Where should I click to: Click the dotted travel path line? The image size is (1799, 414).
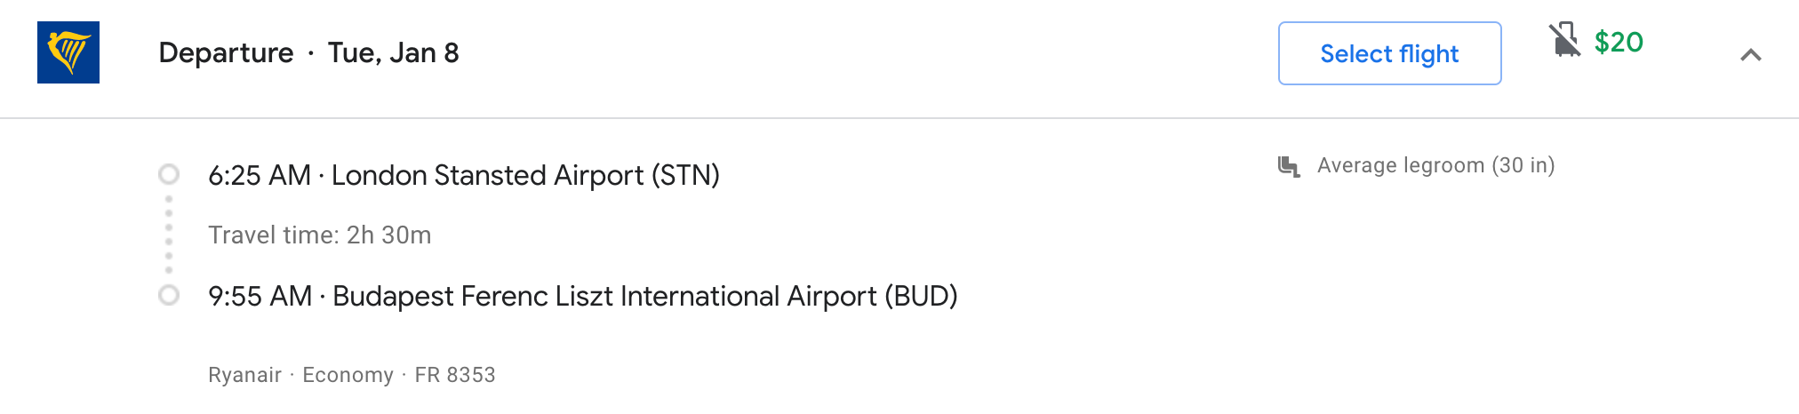click(x=169, y=235)
